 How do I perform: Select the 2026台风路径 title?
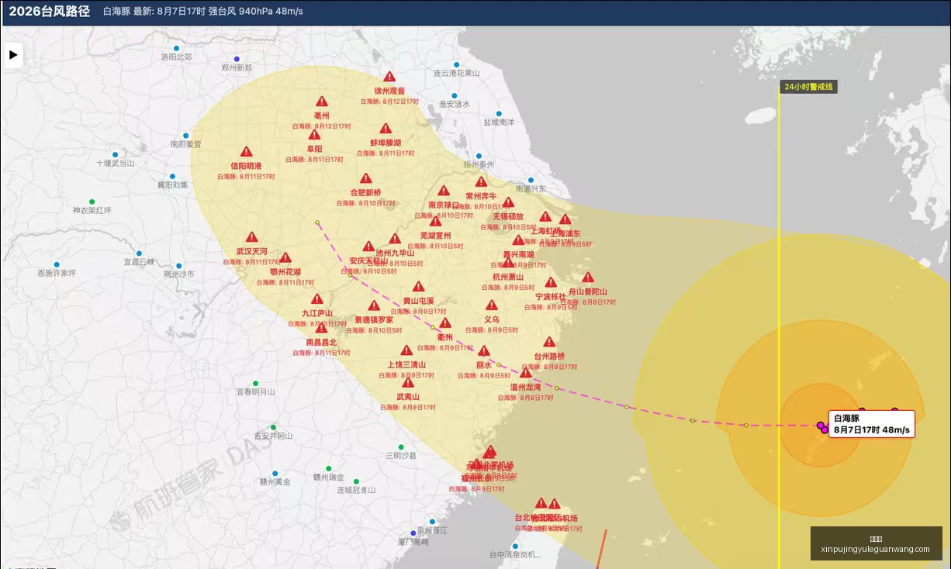pos(49,12)
